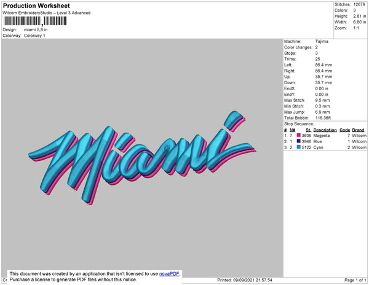The height and width of the screenshot is (285, 369).
Task: Click the 'Cyan' description in row 3
Action: point(318,147)
